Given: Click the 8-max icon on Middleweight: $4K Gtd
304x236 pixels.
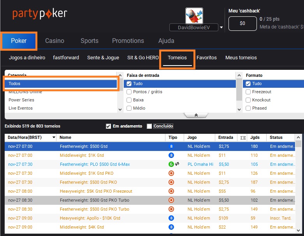Looking at the screenshot, I should [171, 227].
